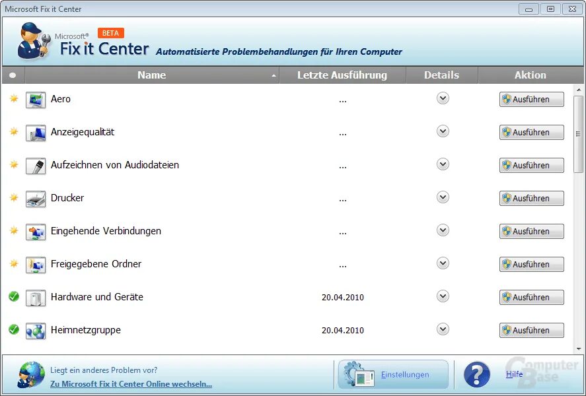Click the blue question mark help icon
The image size is (586, 396).
(x=477, y=374)
